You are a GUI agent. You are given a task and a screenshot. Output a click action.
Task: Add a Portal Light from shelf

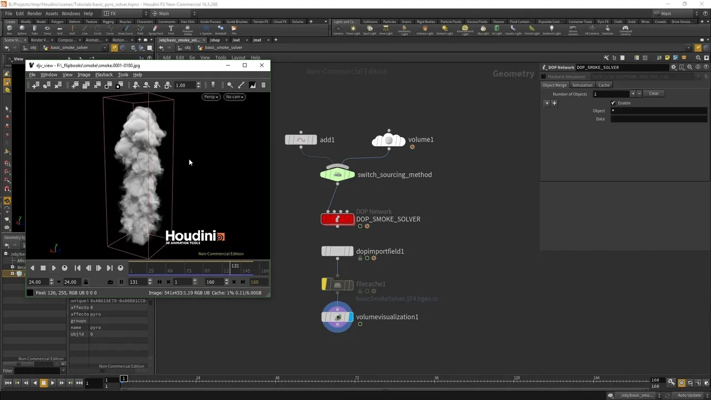pyautogui.click(x=532, y=29)
